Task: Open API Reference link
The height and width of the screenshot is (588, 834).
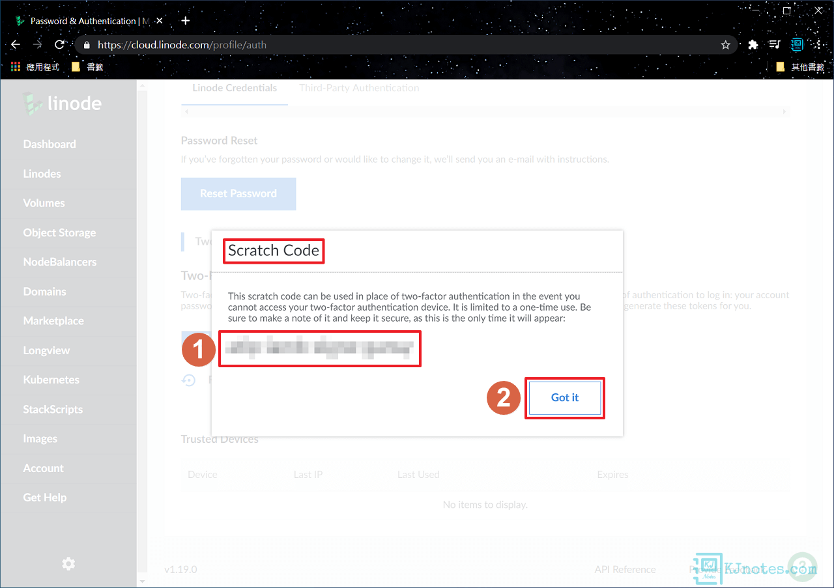Action: click(625, 569)
